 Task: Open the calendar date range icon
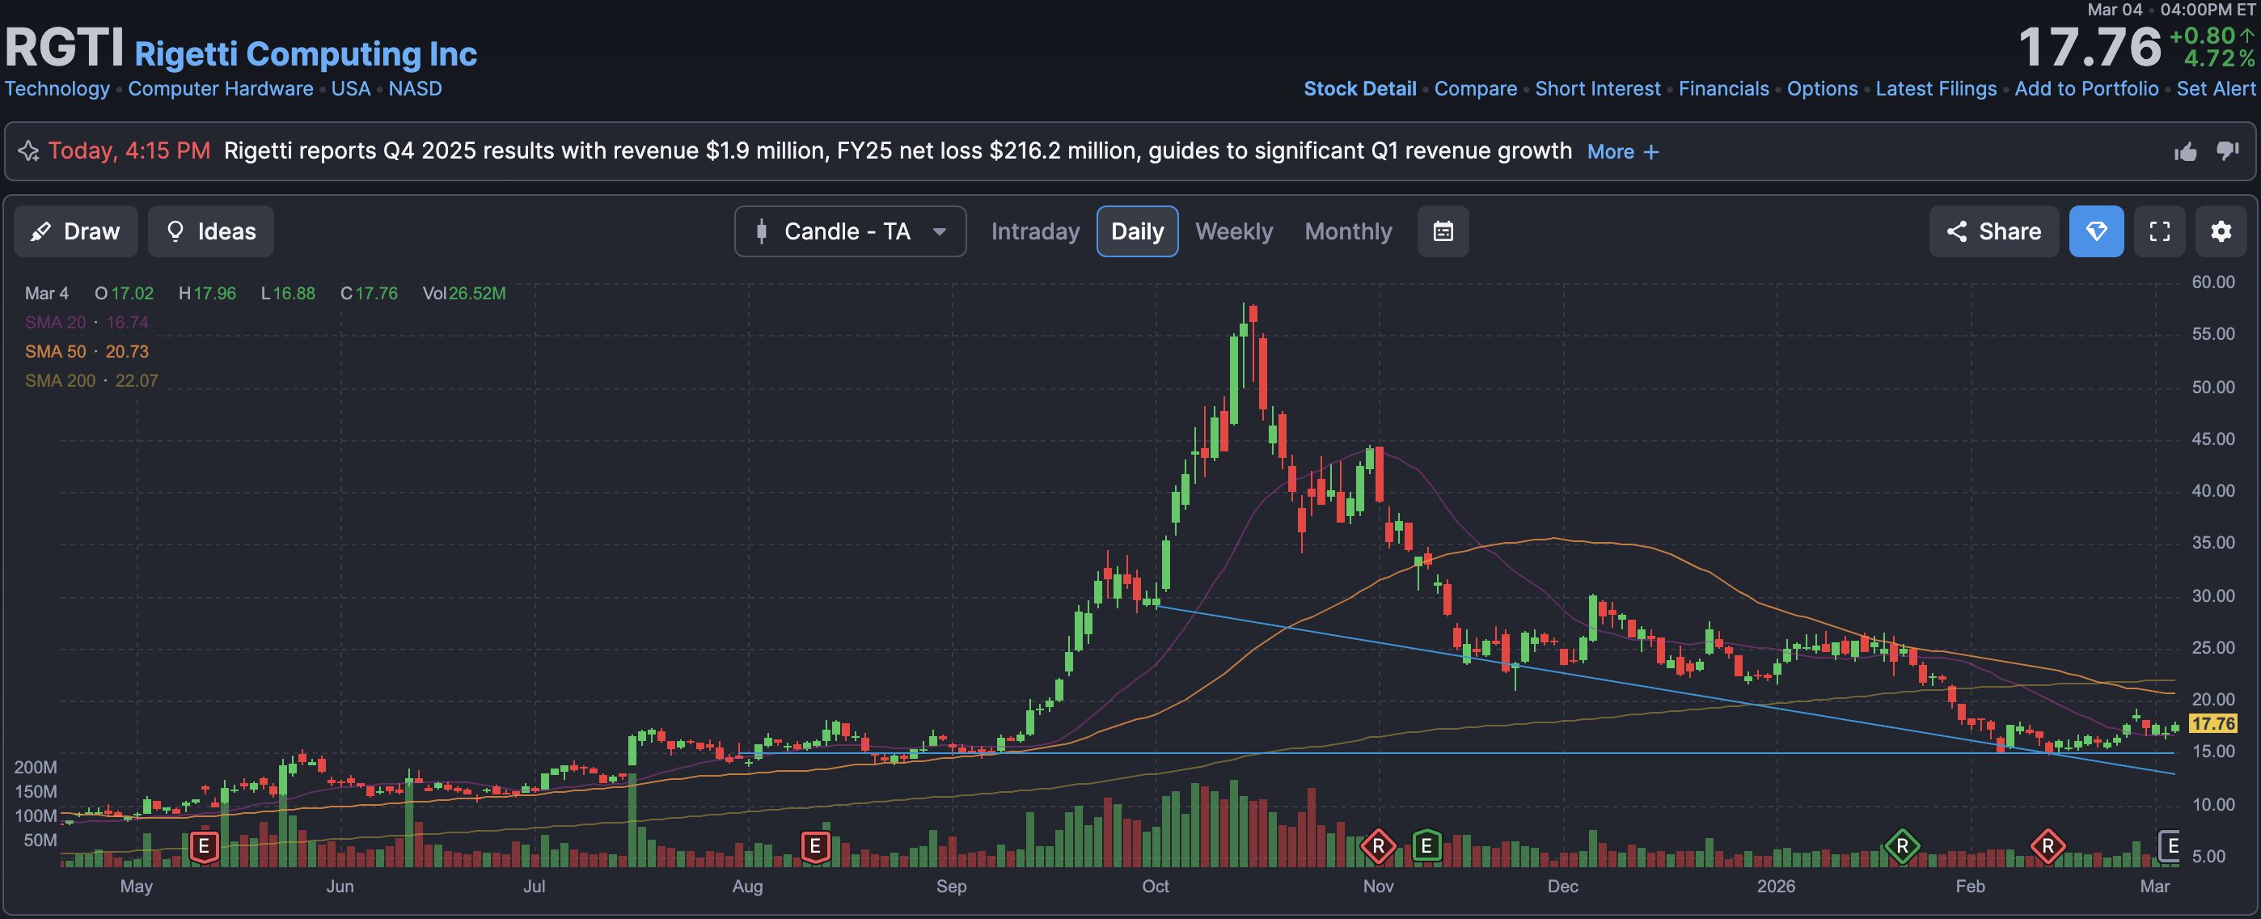tap(1442, 231)
